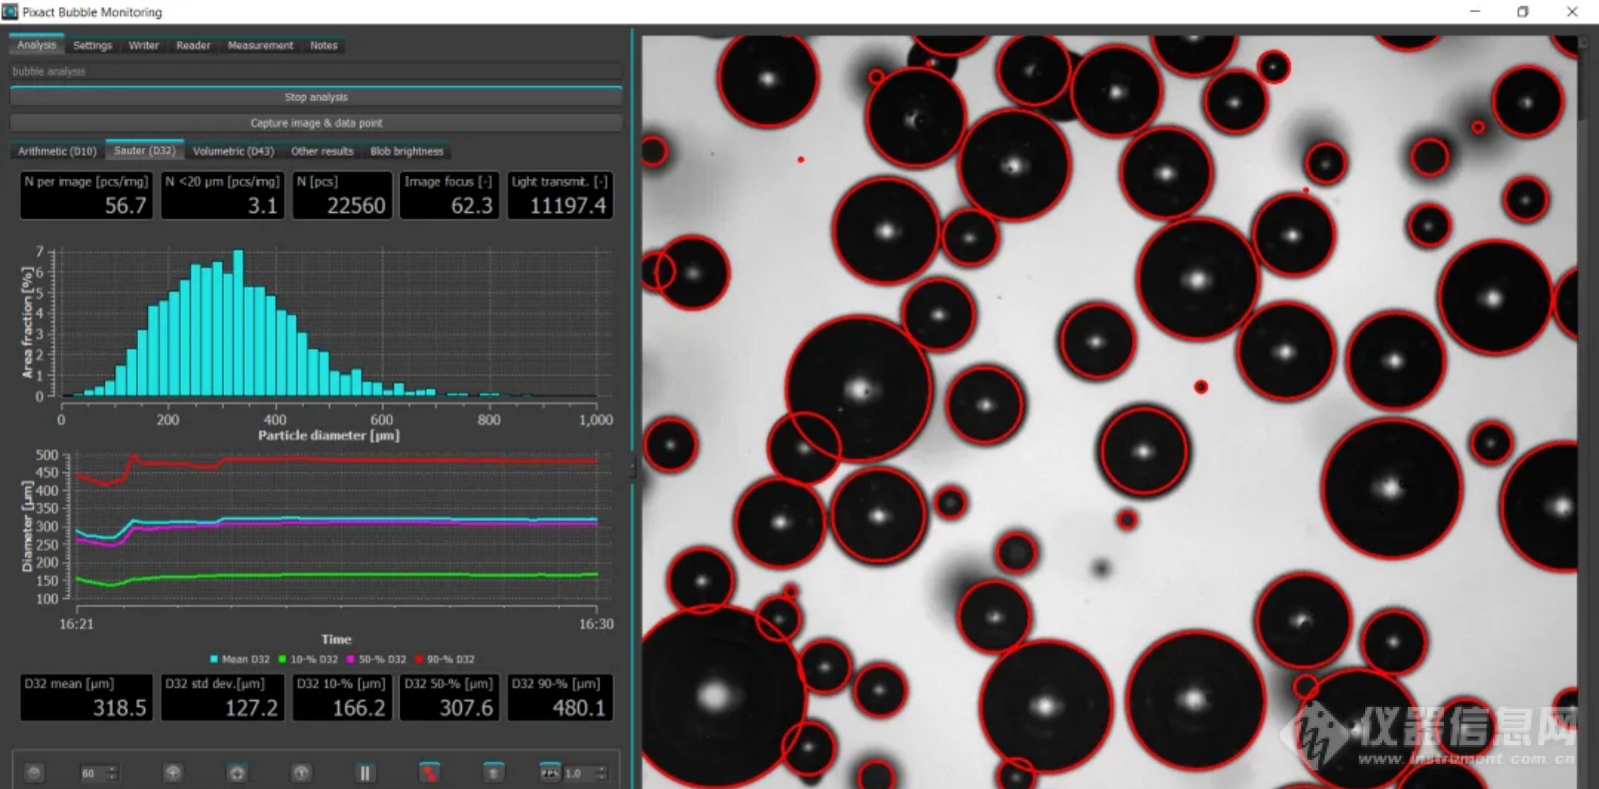
Task: Open the Analysis tab
Action: pos(37,45)
